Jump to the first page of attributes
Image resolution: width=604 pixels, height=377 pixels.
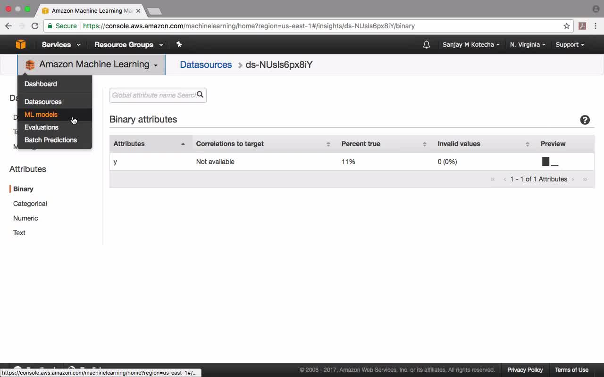[x=493, y=179]
